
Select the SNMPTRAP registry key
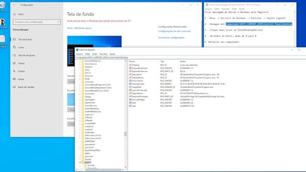click(x=90, y=141)
